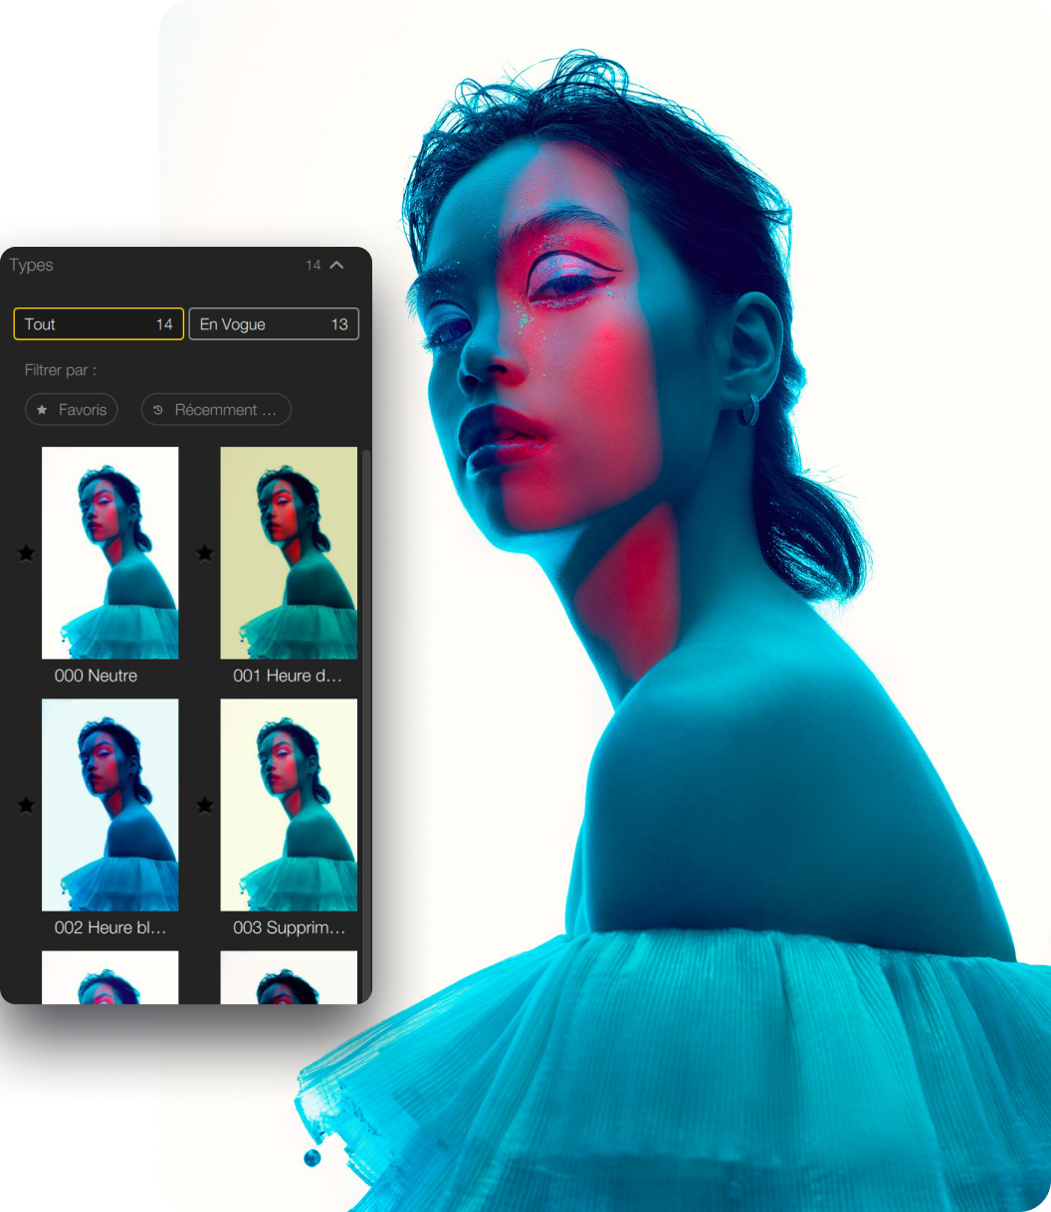Favorite the 002 Heure bl... preset star
Screen dimensions: 1051x1212
coord(26,805)
